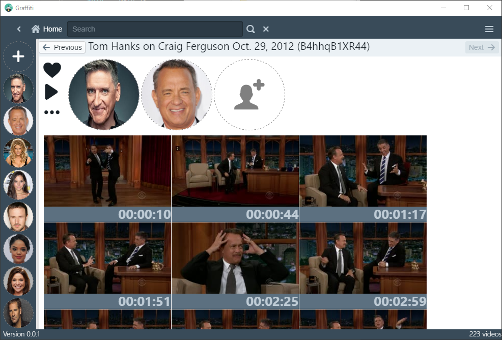Open the 00:00:10 video thumbnail
This screenshot has height=340, width=502.
(107, 171)
